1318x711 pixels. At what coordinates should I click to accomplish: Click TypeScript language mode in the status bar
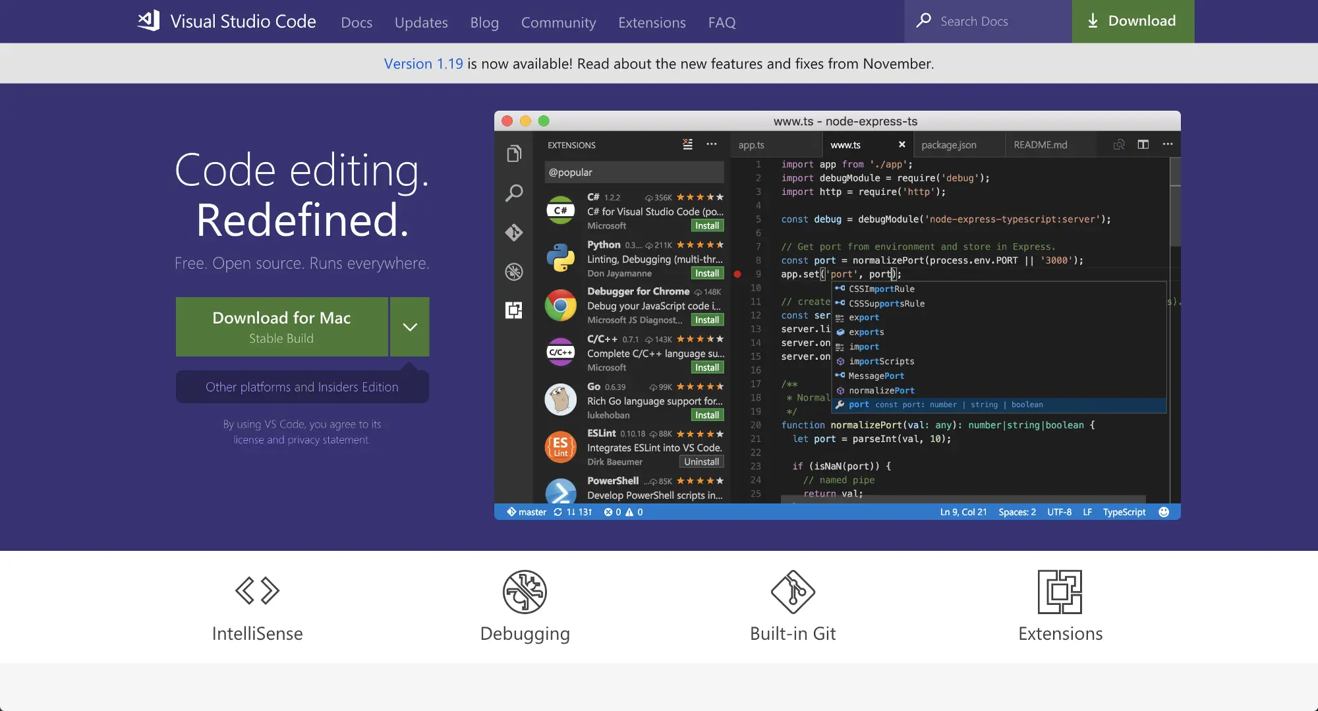[1124, 511]
